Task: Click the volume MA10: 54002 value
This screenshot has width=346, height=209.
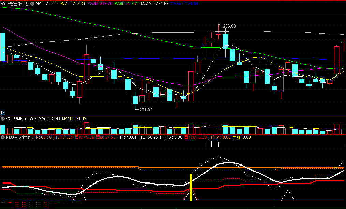Action: click(x=74, y=119)
